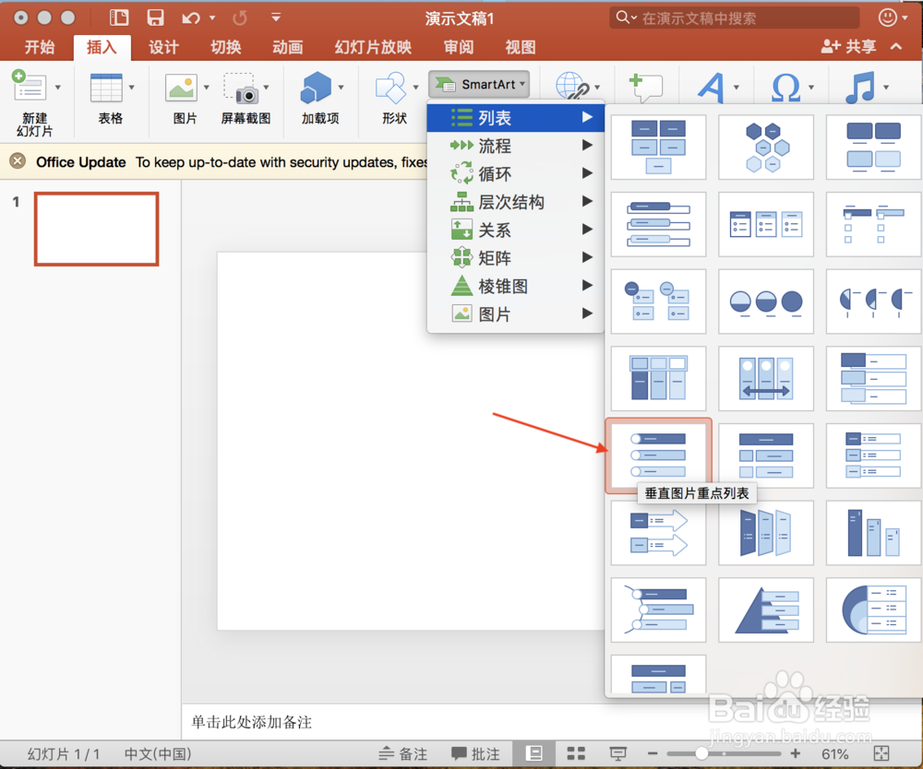Open the Cycle (循环) submenu
Image resolution: width=923 pixels, height=769 pixels.
[516, 173]
